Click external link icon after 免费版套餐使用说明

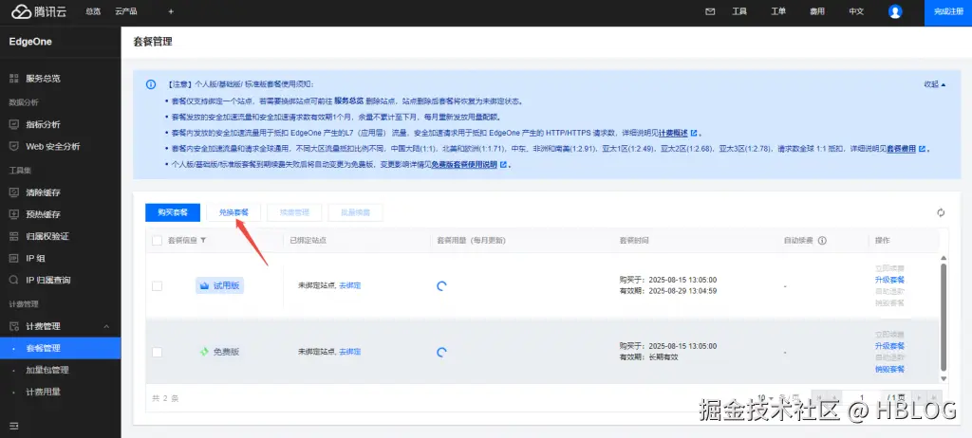coord(503,165)
